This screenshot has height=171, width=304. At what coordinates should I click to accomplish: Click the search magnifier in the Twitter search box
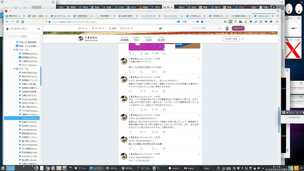[220, 28]
